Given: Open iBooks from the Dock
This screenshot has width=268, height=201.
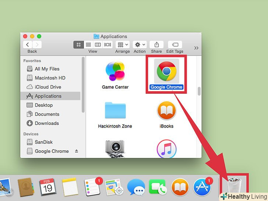Looking at the screenshot, I should click(x=180, y=187).
